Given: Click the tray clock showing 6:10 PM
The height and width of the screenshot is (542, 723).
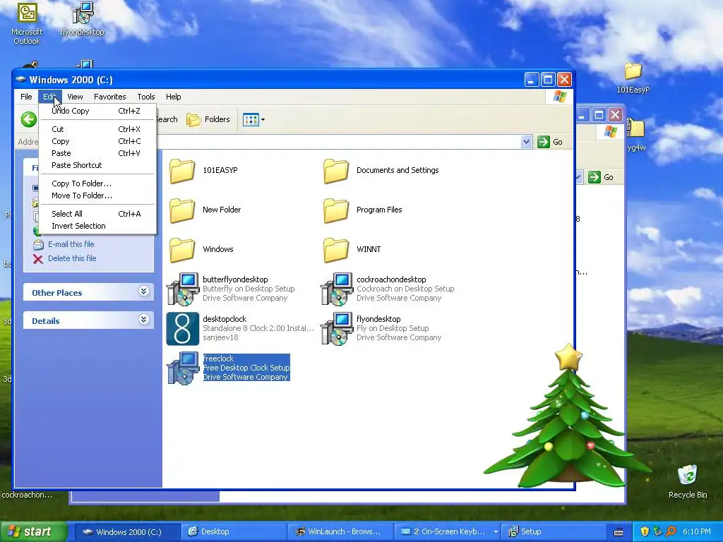Looking at the screenshot, I should [697, 532].
